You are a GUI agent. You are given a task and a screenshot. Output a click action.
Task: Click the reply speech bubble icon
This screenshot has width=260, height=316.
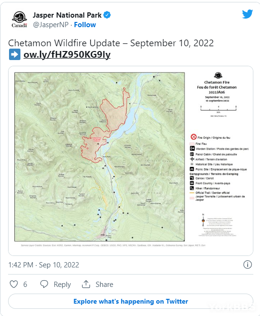point(44,284)
